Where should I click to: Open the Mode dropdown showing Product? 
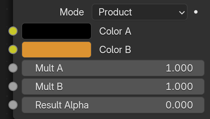139,12
